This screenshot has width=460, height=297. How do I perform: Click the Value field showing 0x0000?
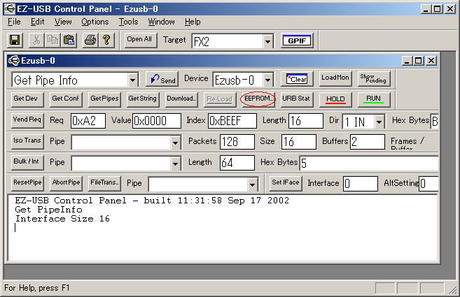[157, 121]
